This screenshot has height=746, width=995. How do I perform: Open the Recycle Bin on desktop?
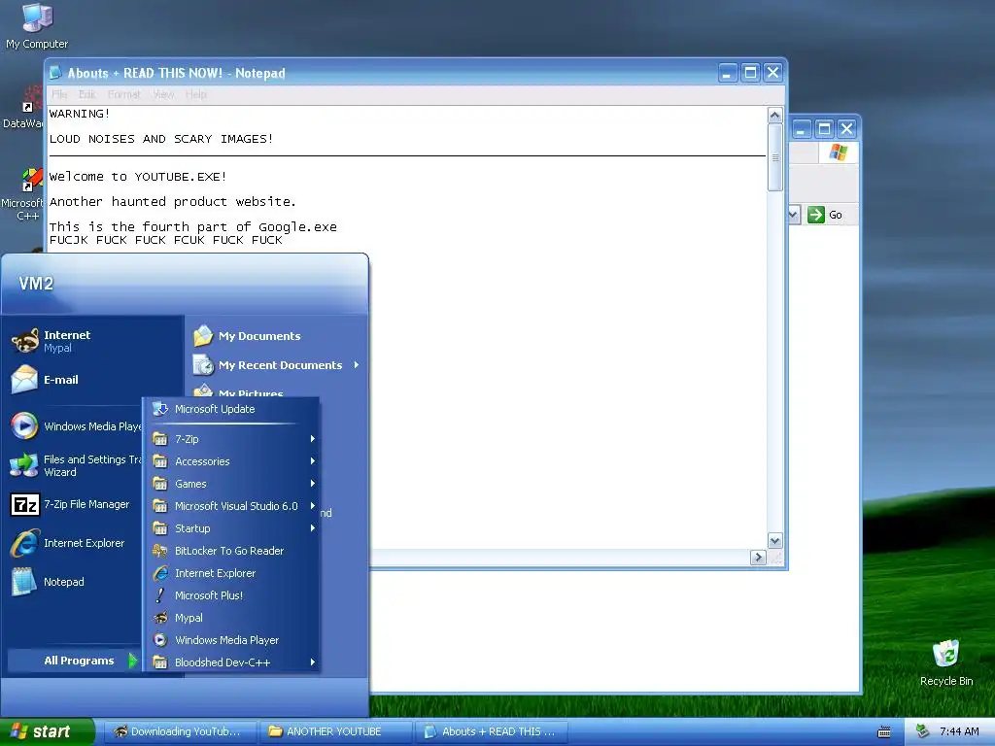tap(946, 662)
